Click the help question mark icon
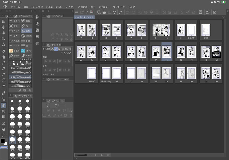The width and height of the screenshot is (229, 160). [208, 12]
